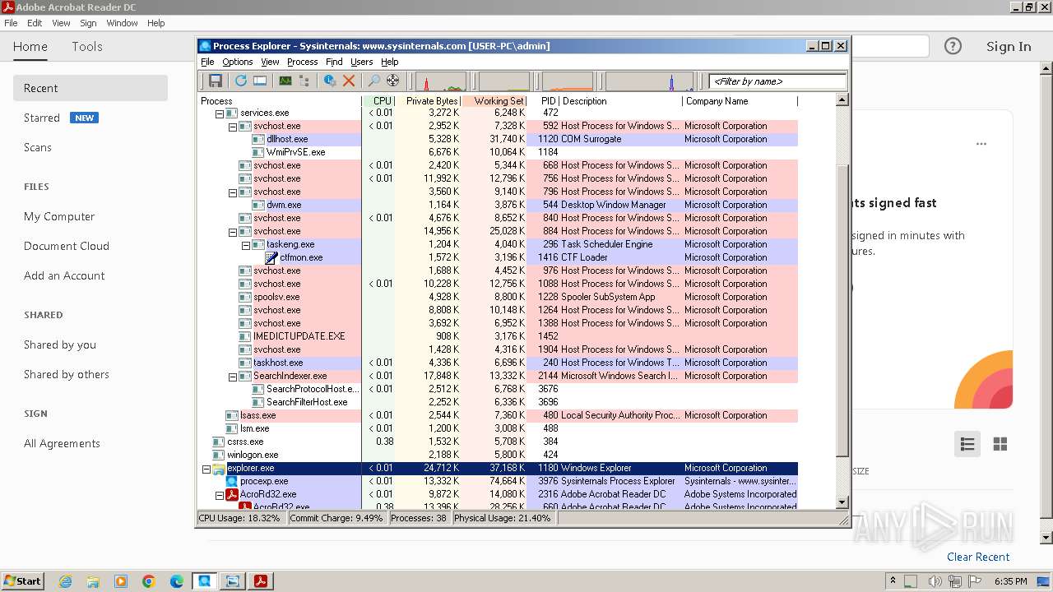Select the IMEDICTUPDATE.EXE process row
This screenshot has height=592, width=1053.
498,336
